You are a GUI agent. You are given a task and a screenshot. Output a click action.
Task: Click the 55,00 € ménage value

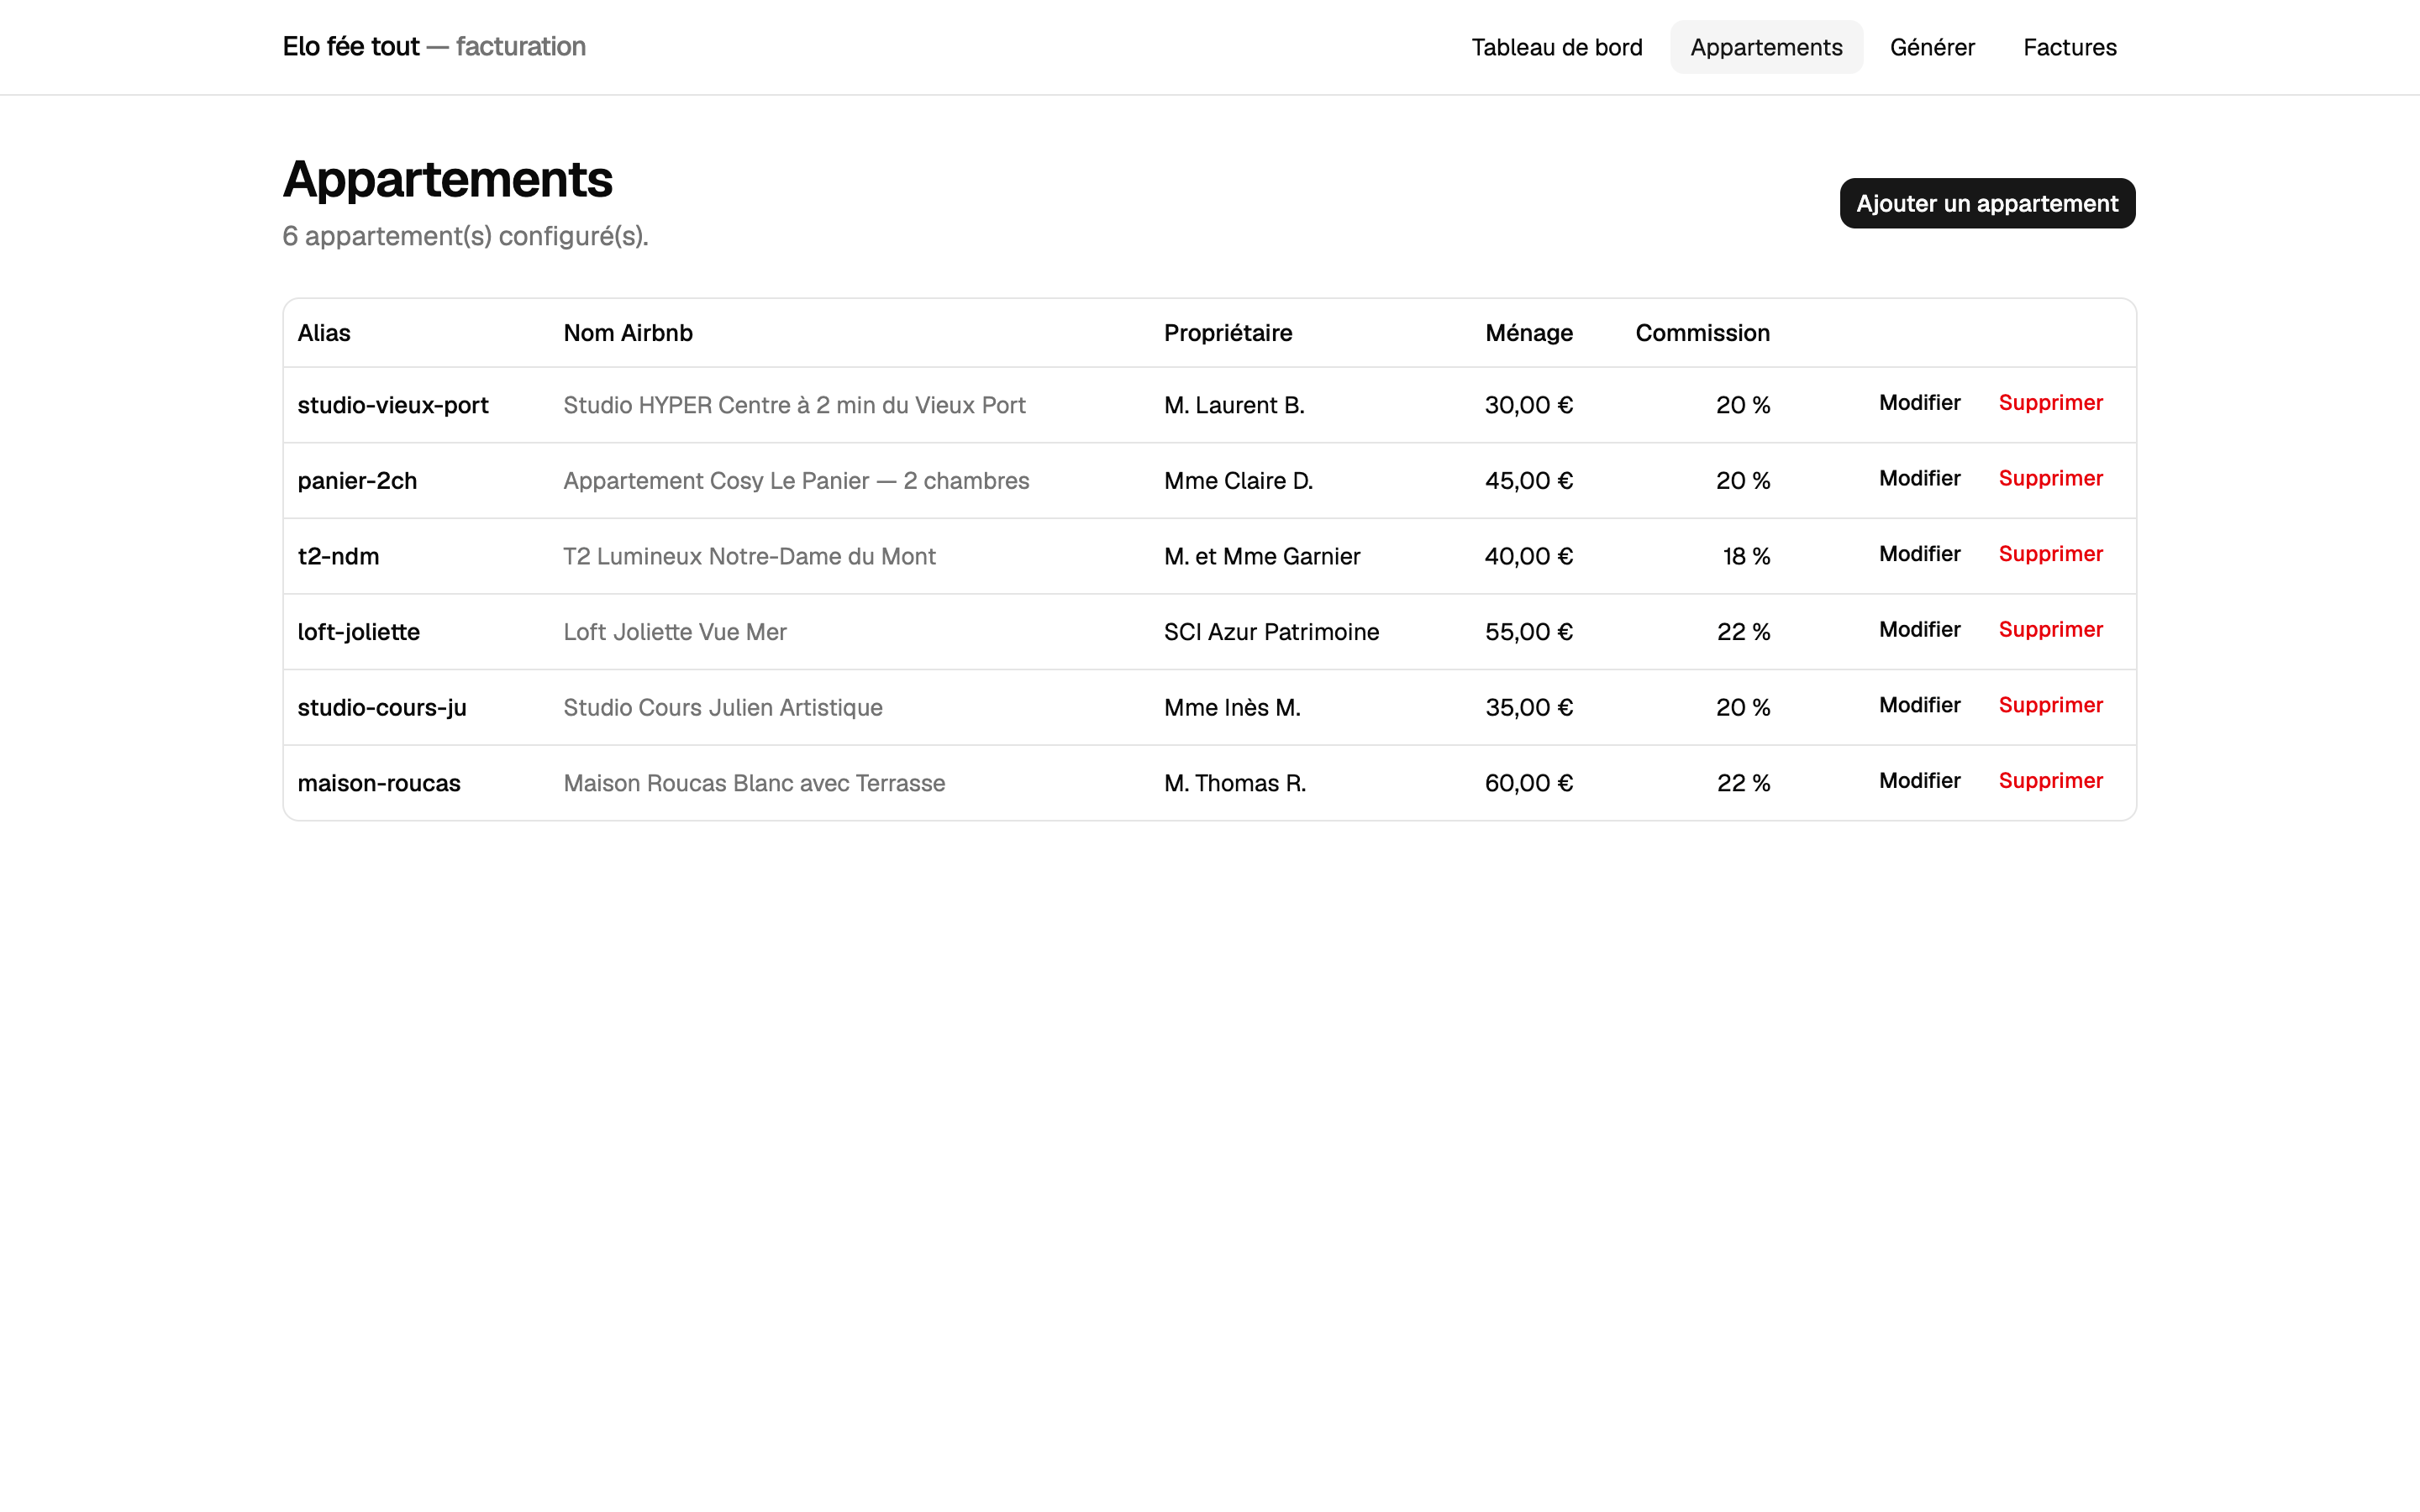point(1529,632)
